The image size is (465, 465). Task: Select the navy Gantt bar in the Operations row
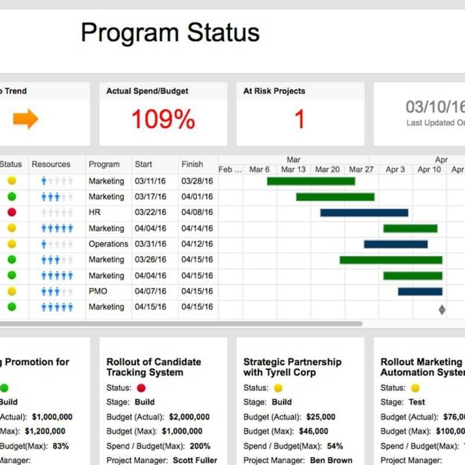point(396,244)
